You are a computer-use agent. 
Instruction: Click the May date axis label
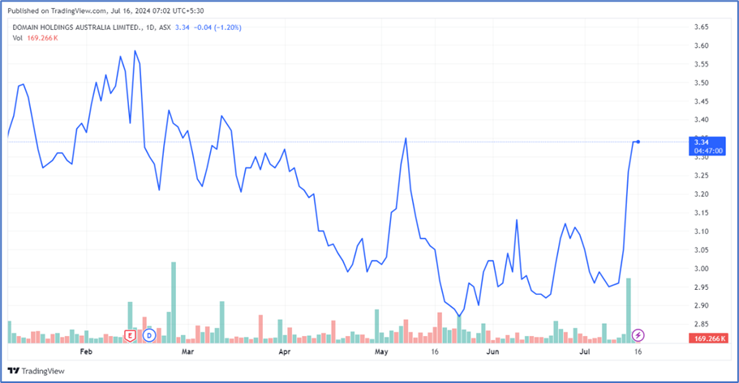coord(381,351)
